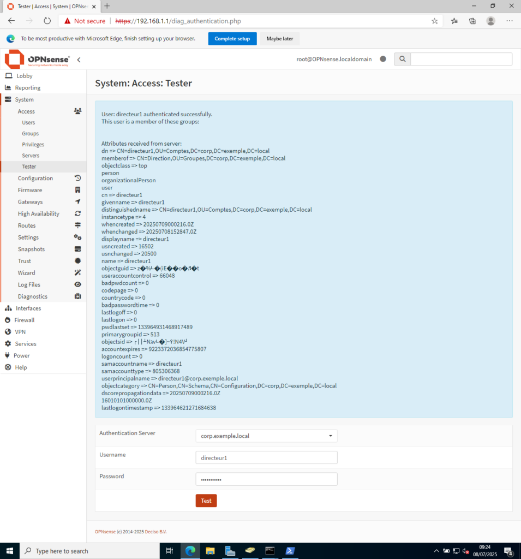521x559 pixels.
Task: Open the Authentication Server dropdown
Action: click(267, 436)
